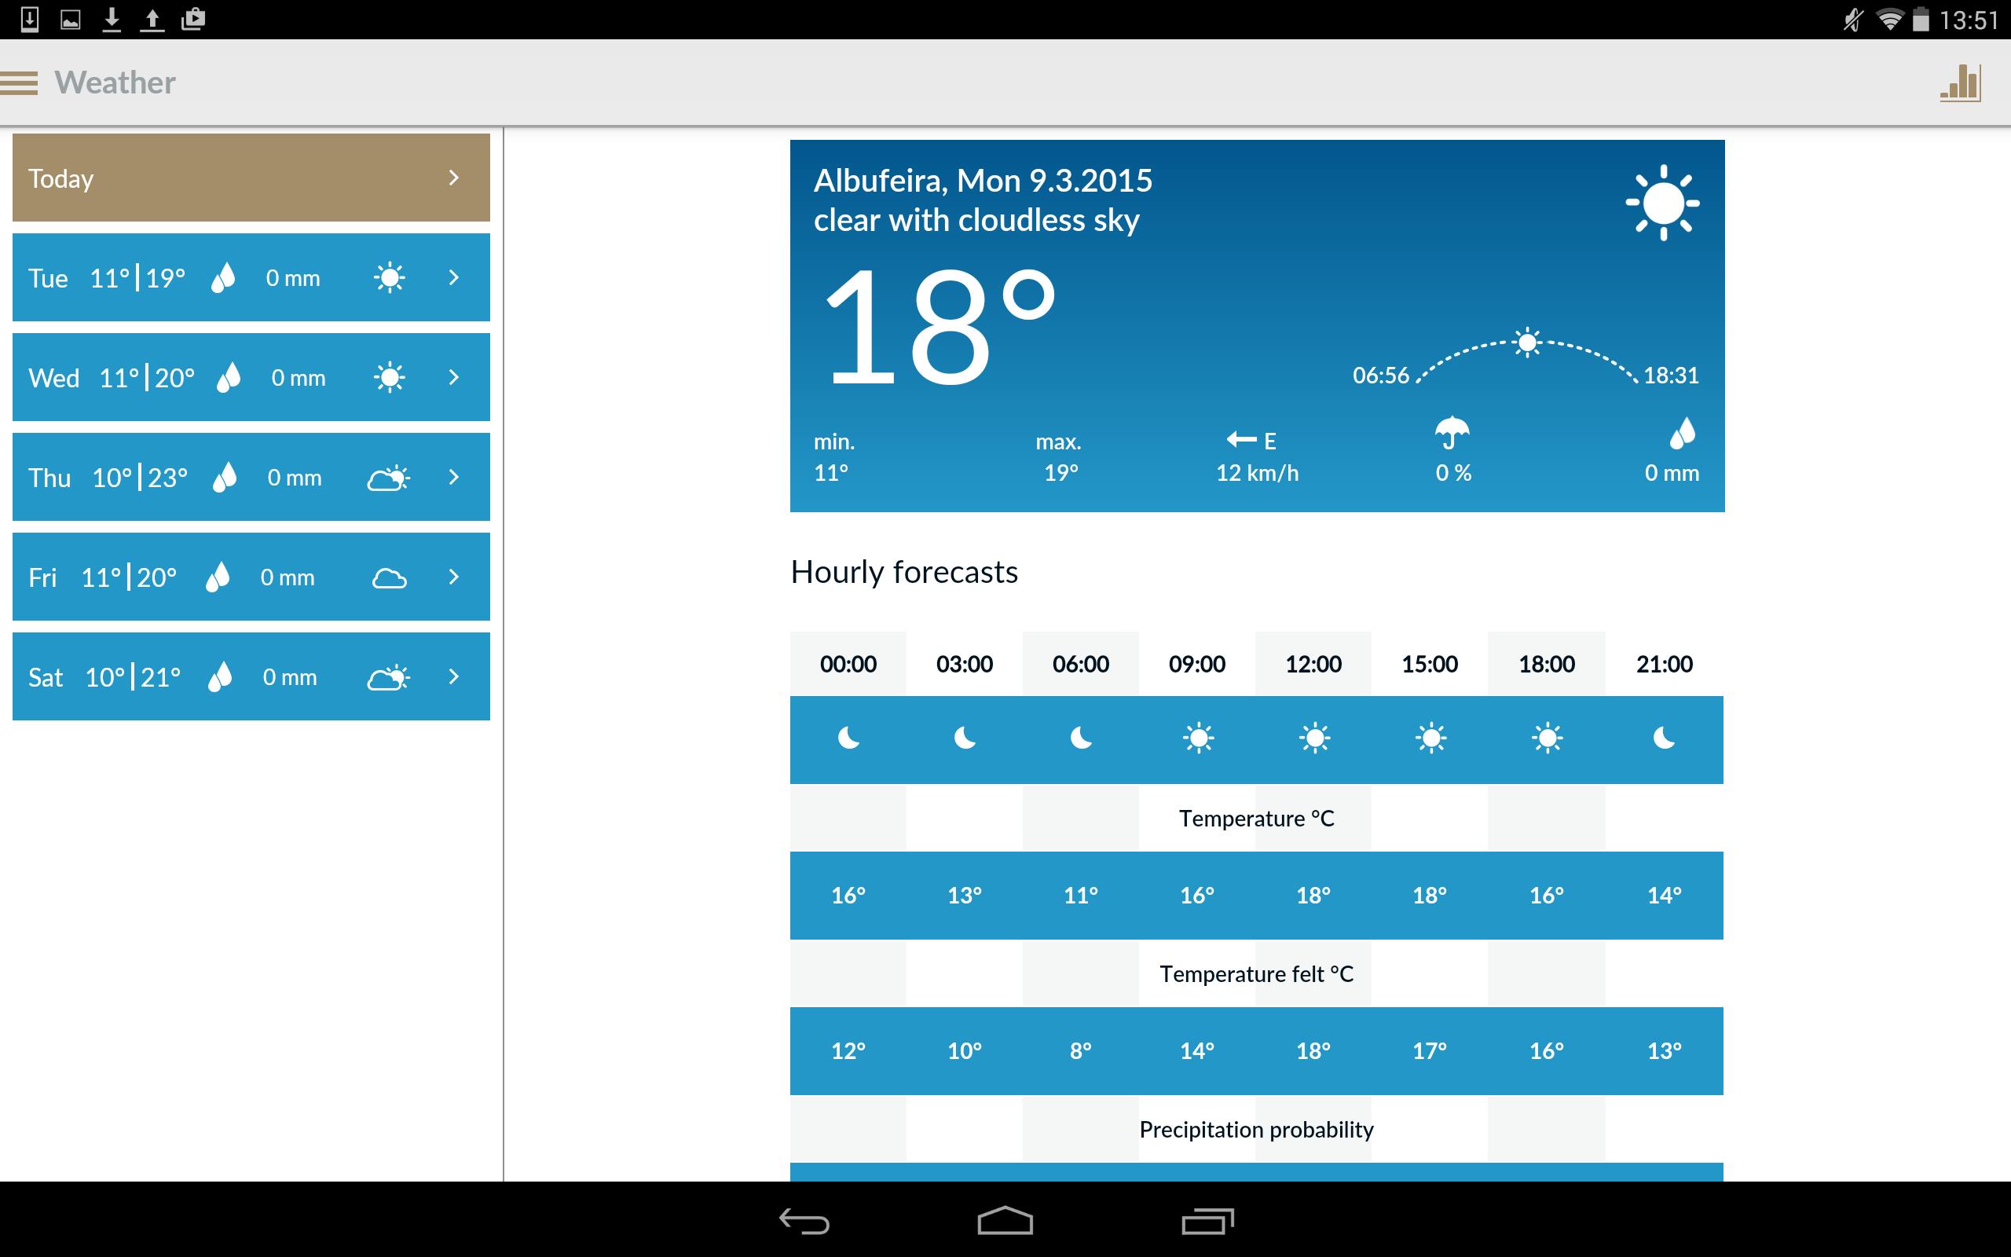Click raindrop icon above 0 mm in card

[x=1683, y=433]
